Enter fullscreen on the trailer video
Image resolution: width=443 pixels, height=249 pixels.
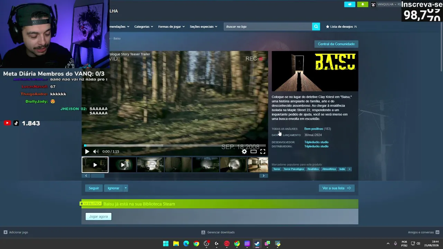(x=263, y=151)
